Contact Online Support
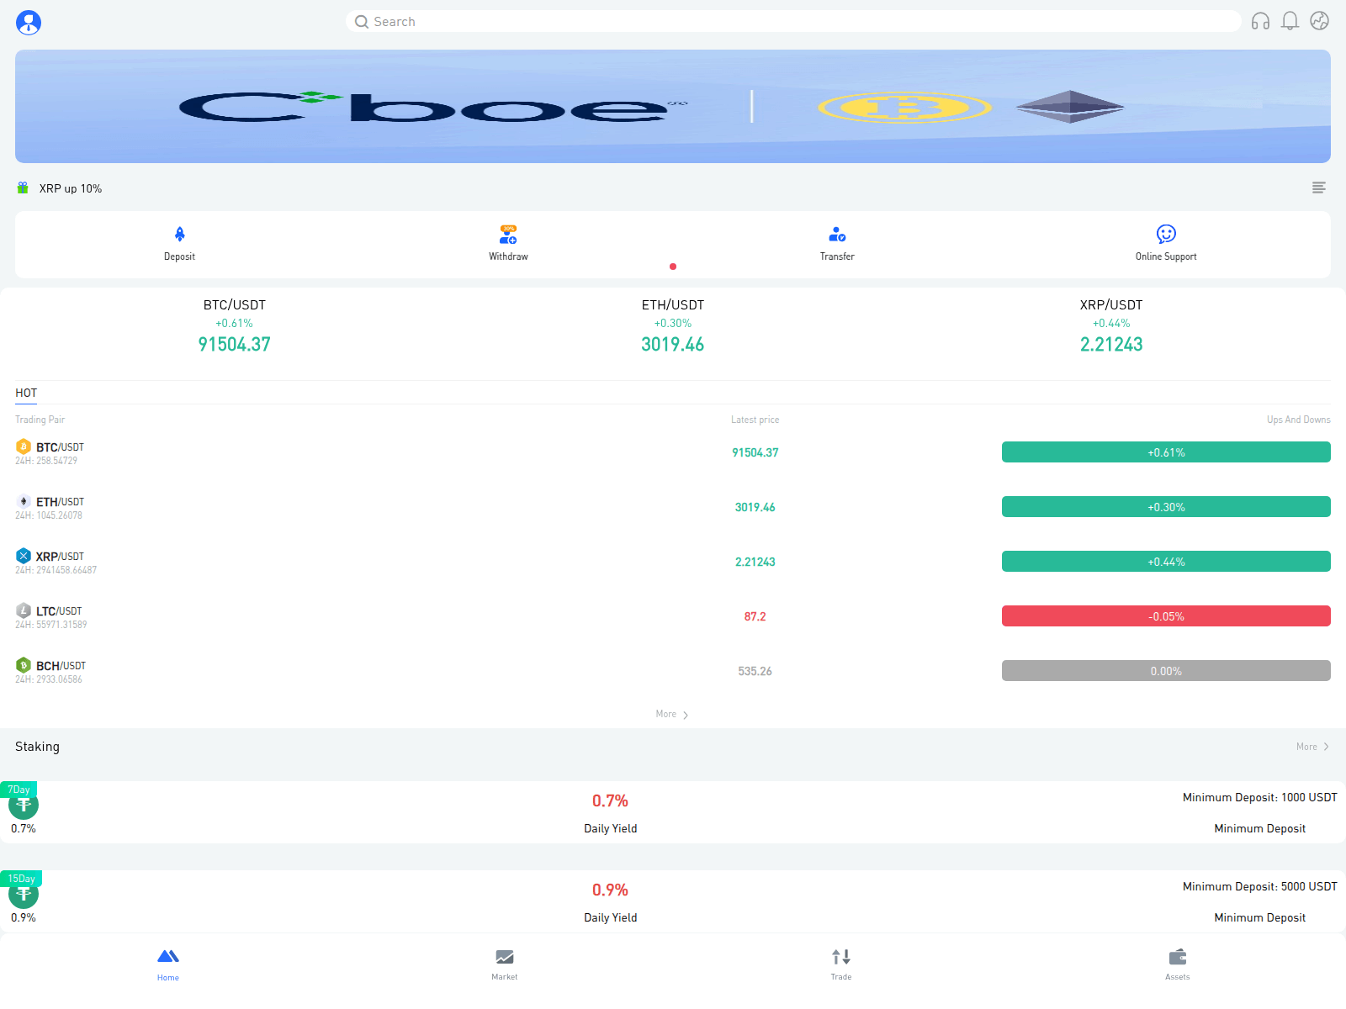This screenshot has height=1009, width=1346. (x=1165, y=244)
